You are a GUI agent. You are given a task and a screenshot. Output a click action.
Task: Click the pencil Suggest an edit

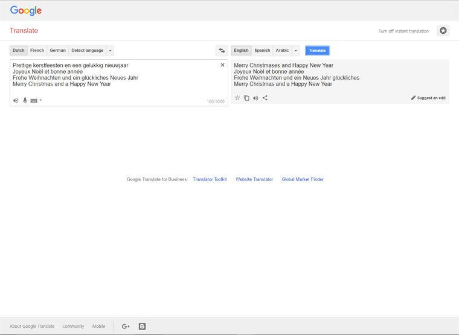point(428,98)
